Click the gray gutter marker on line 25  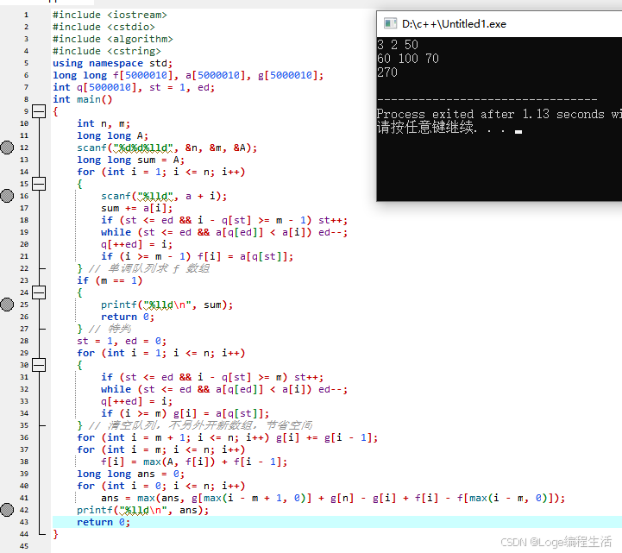pyautogui.click(x=7, y=305)
